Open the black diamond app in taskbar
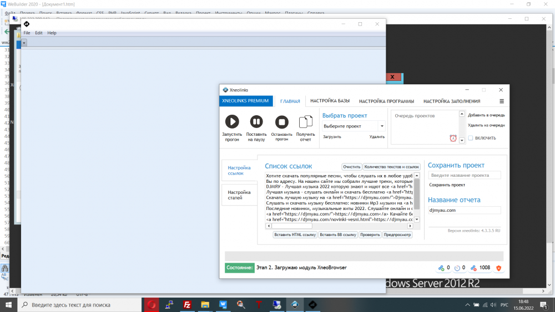Viewport: 555px width, 312px height. tap(312, 305)
